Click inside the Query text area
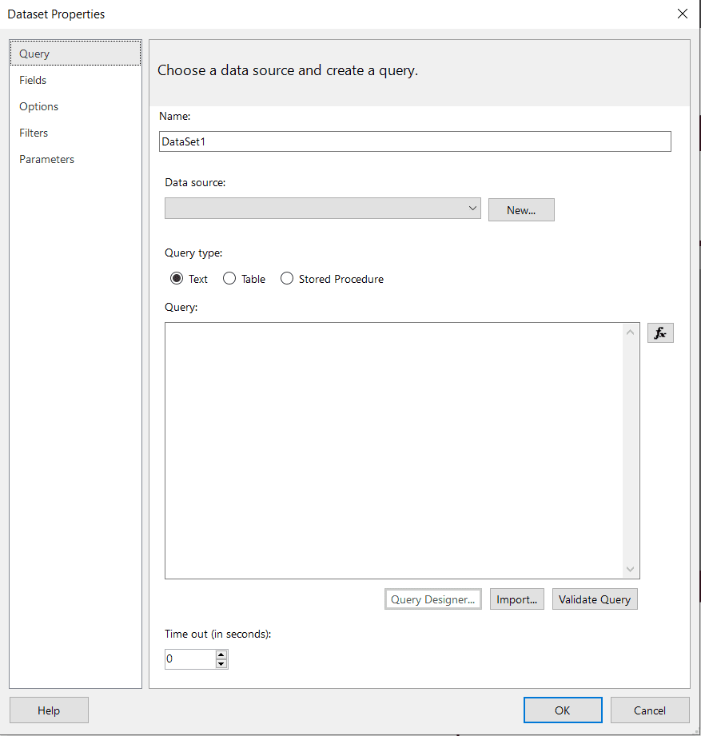 394,451
